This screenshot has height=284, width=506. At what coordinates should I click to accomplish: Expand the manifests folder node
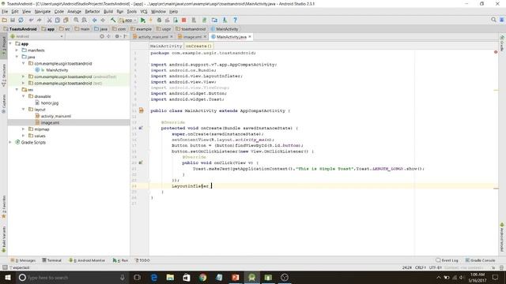point(17,50)
